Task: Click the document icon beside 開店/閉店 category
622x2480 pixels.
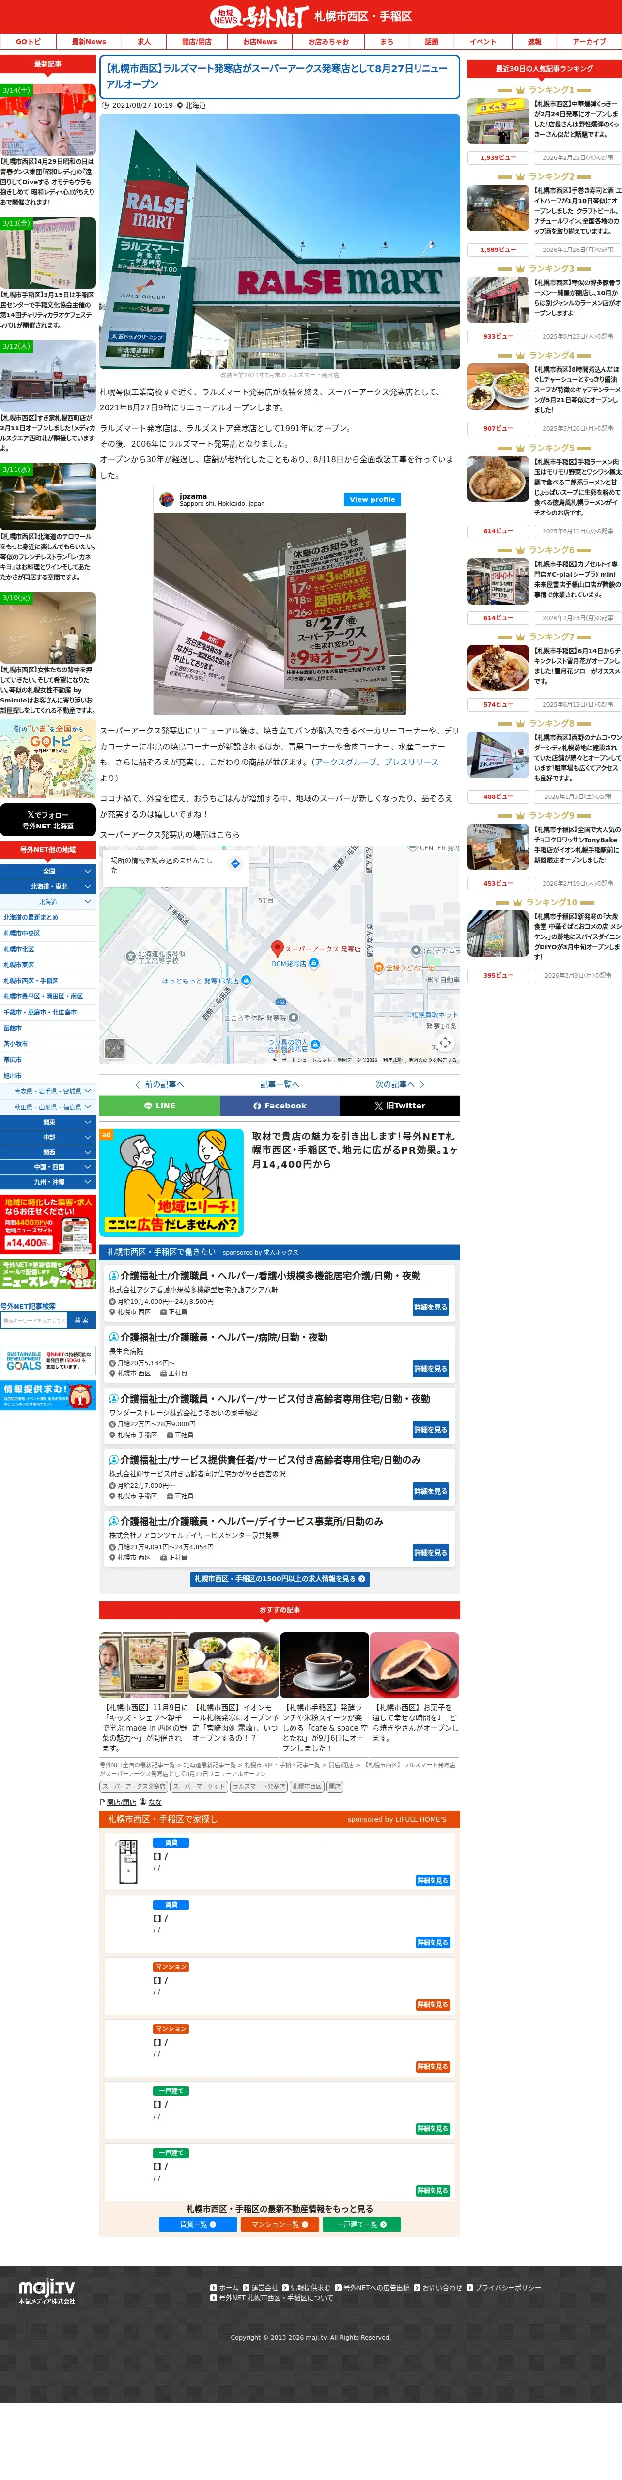Action: tap(102, 1801)
